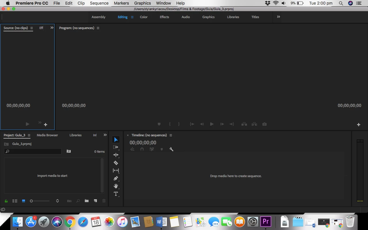This screenshot has height=230, width=368.
Task: Open Program monitor Button Editor plus
Action: point(359,124)
